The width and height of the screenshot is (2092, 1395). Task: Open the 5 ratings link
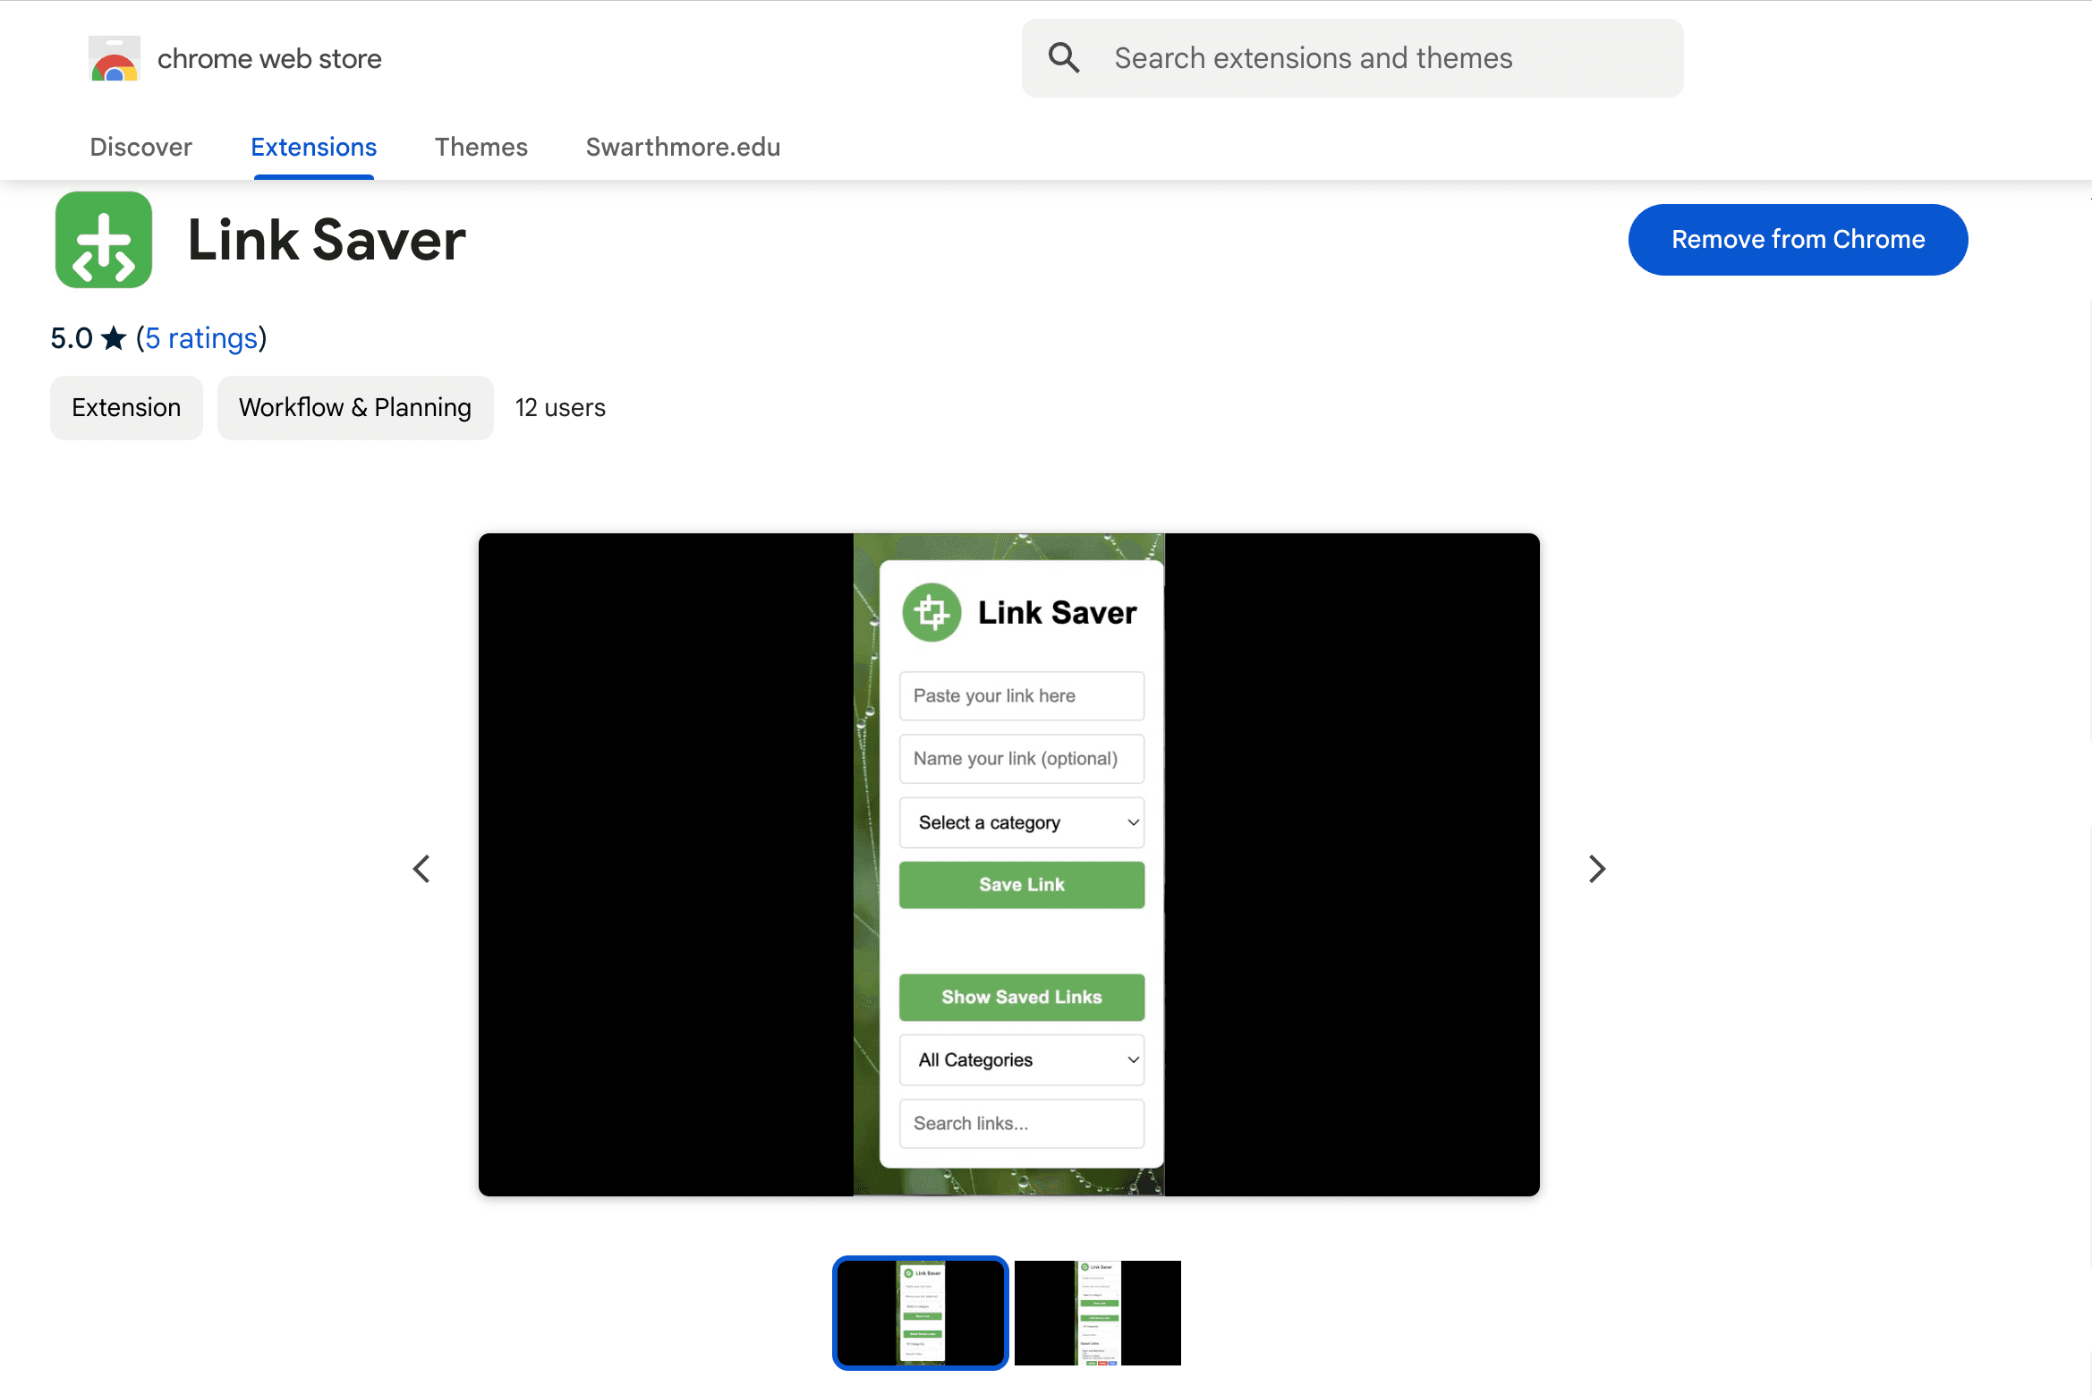tap(201, 338)
